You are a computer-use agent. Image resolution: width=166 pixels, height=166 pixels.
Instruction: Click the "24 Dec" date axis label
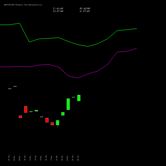pos(73,158)
